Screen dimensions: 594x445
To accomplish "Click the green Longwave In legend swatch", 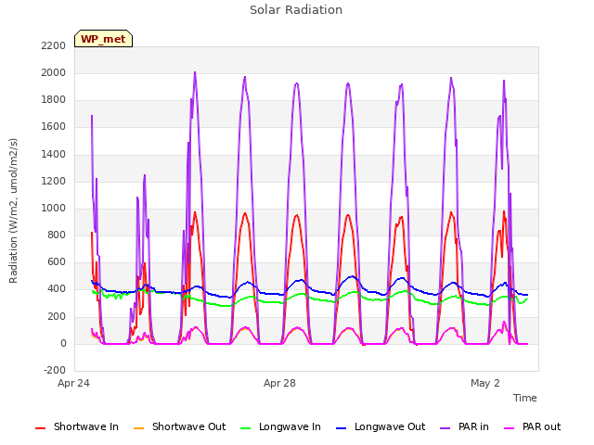I will (246, 428).
